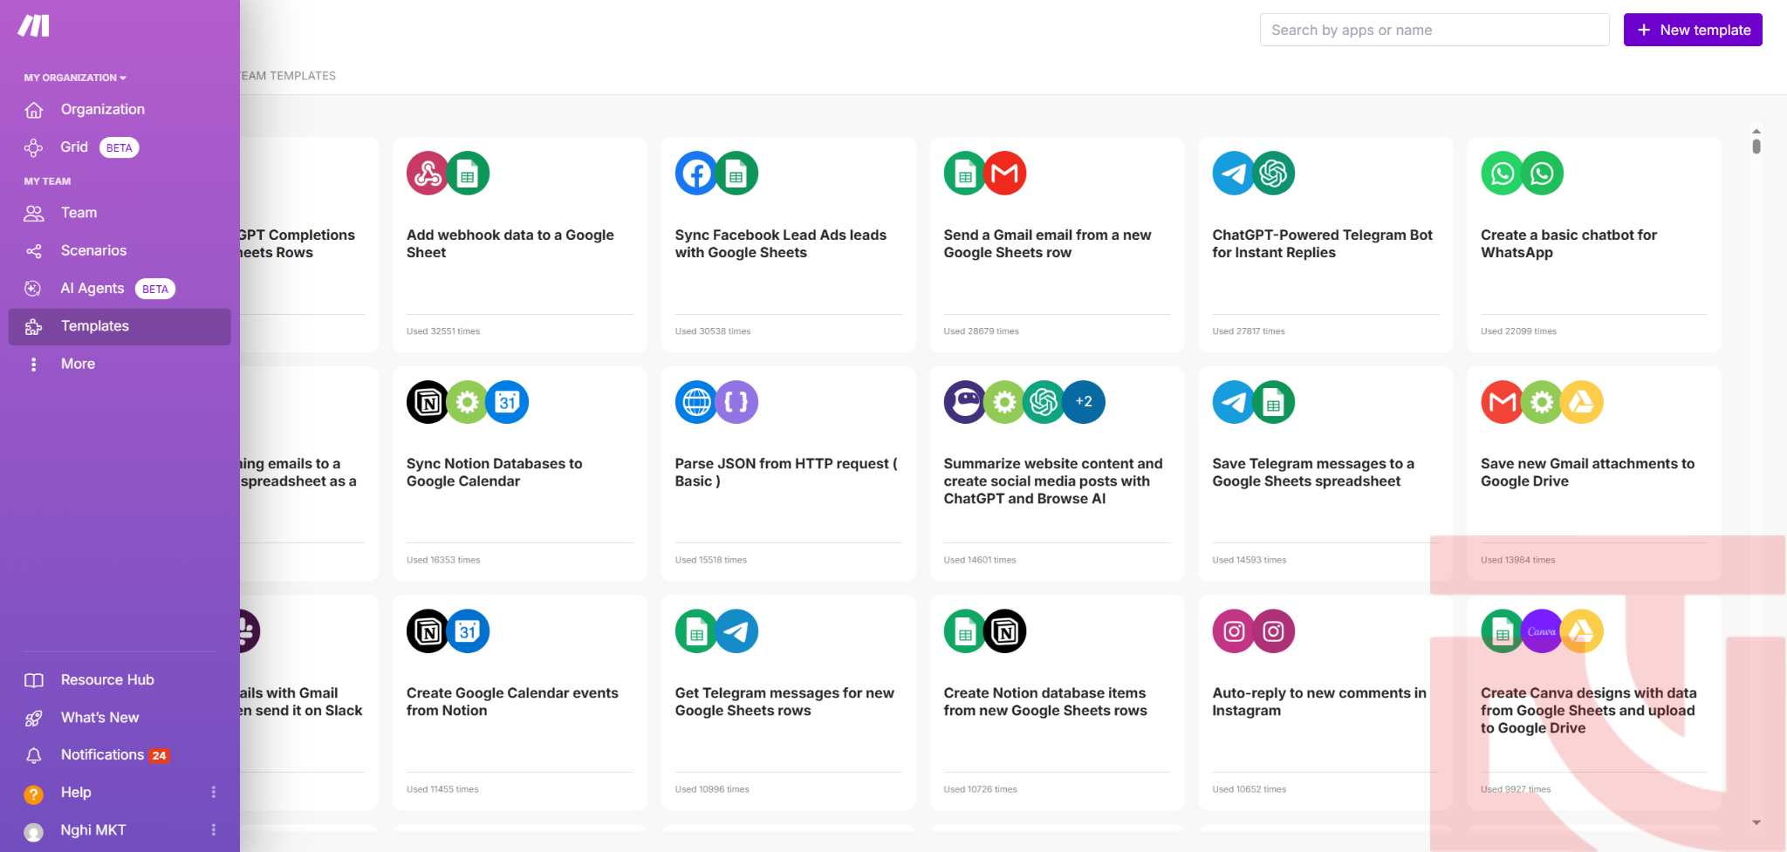This screenshot has width=1787, height=852.
Task: Open AI Agents section
Action: pyautogui.click(x=120, y=289)
